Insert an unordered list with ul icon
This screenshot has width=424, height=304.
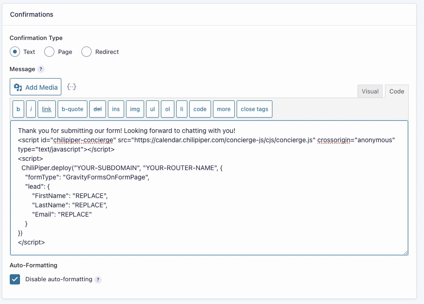(152, 109)
